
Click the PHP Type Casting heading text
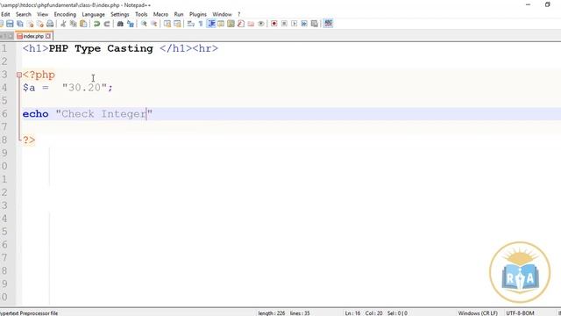(x=101, y=49)
